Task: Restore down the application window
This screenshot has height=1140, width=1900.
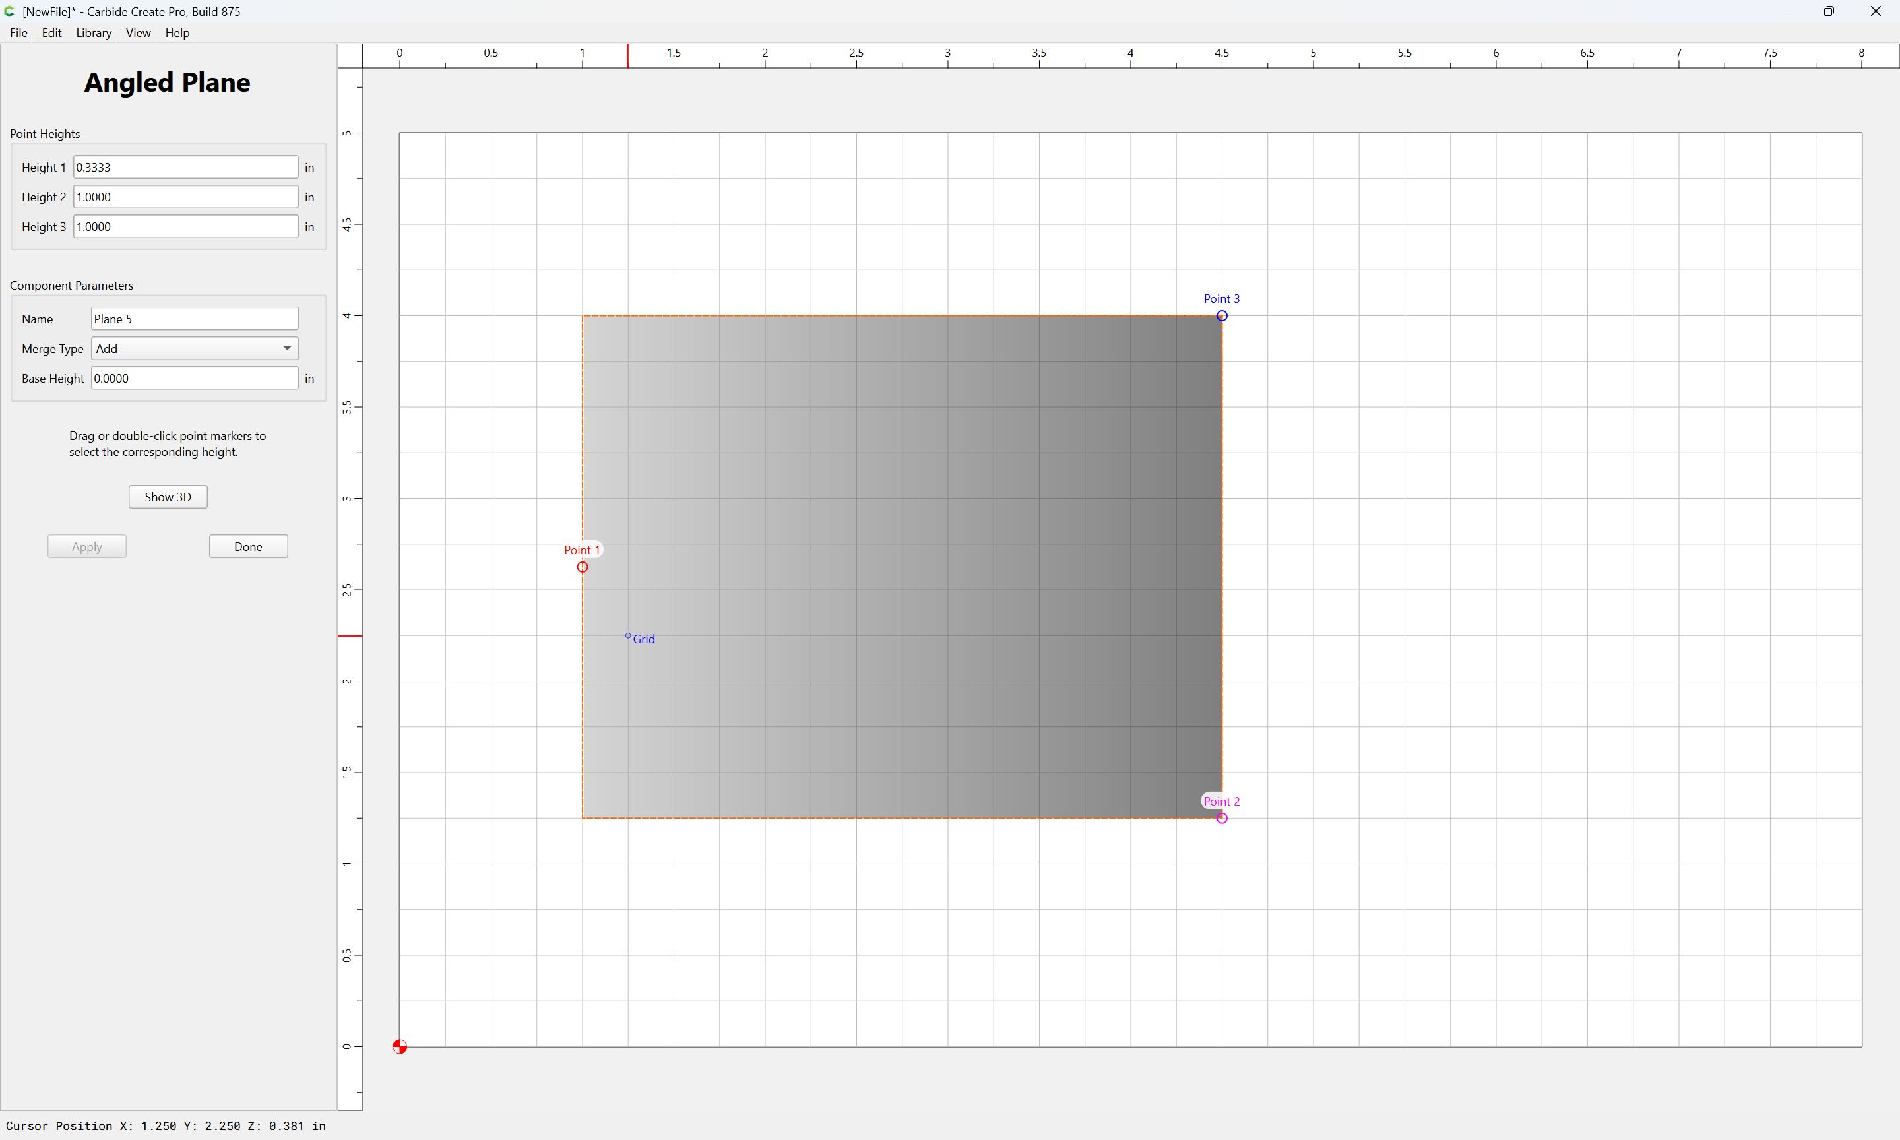Action: click(1829, 11)
